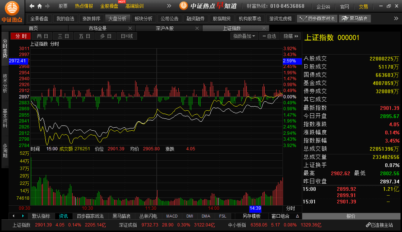The height and width of the screenshot is (232, 402).
Task: Switch to 五日 chart period
Action: click(x=84, y=36)
